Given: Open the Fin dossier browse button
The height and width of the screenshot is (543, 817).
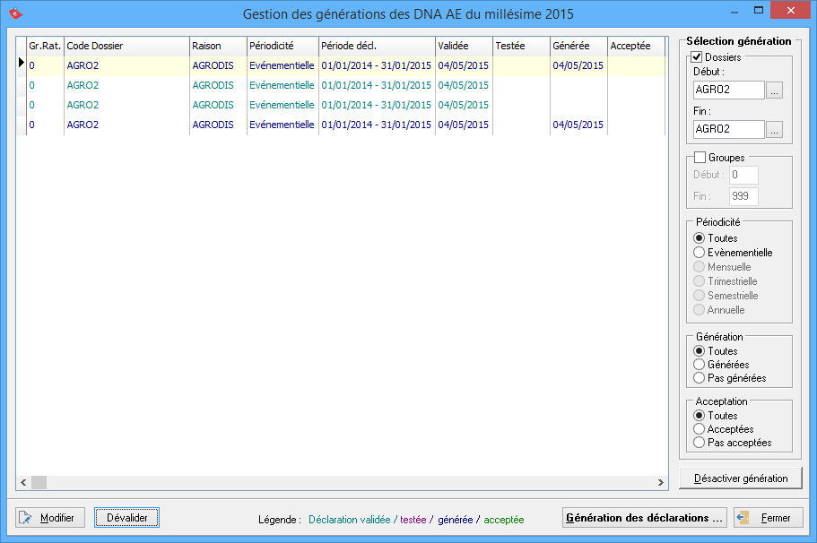Looking at the screenshot, I should pyautogui.click(x=775, y=129).
